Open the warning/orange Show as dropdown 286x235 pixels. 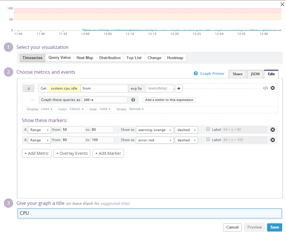point(155,130)
